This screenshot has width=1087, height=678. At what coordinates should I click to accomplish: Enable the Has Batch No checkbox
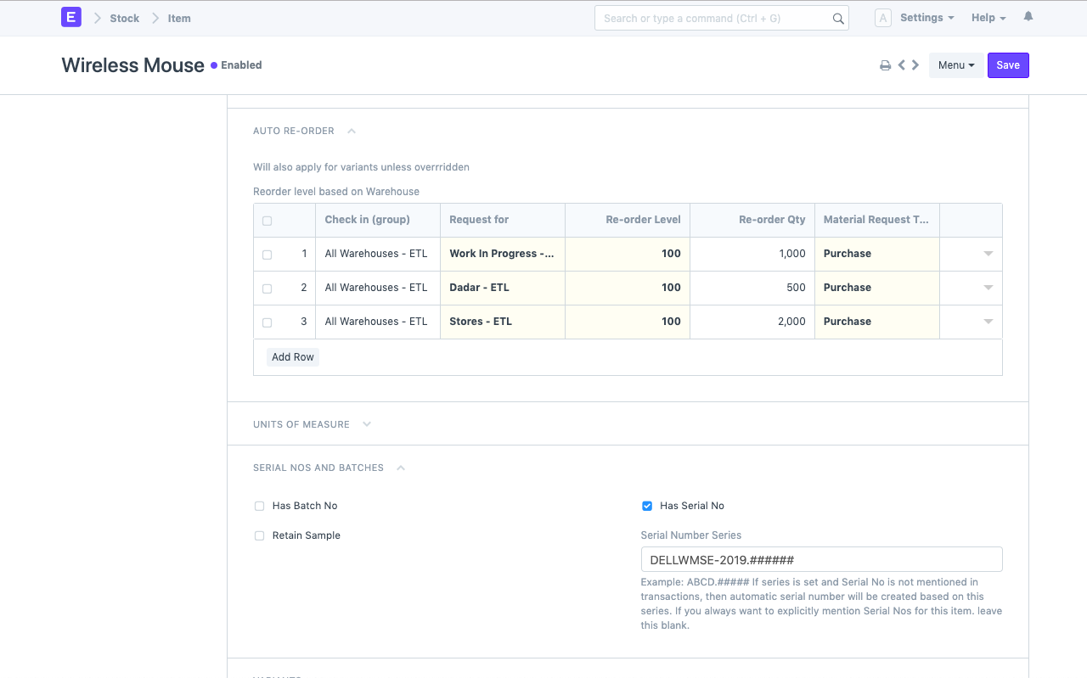coord(260,507)
